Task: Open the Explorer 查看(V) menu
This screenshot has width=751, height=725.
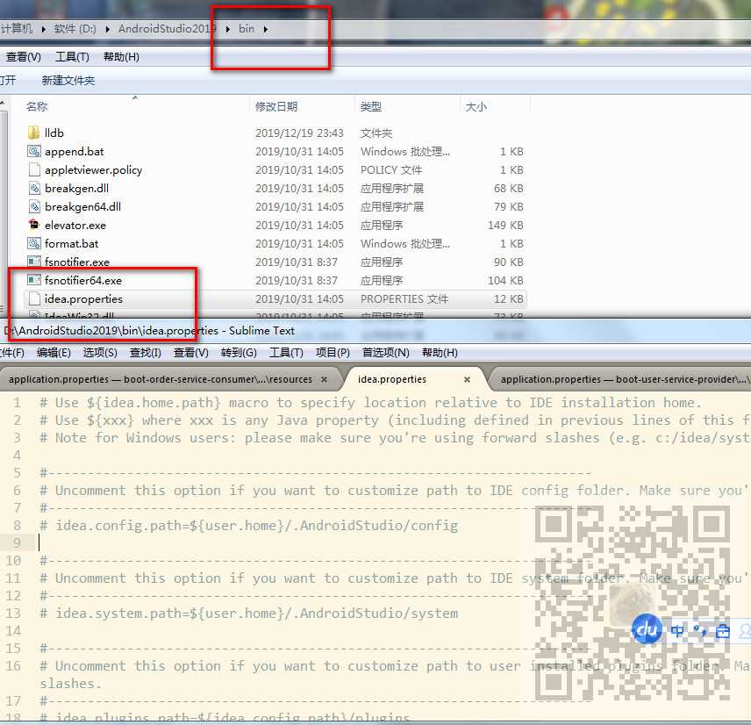Action: [x=24, y=57]
